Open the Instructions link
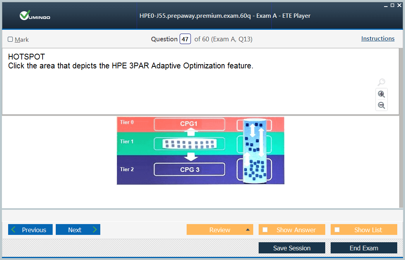Viewport: 405px width, 260px height. (378, 39)
